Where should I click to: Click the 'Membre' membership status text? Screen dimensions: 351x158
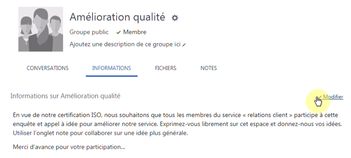coord(135,32)
